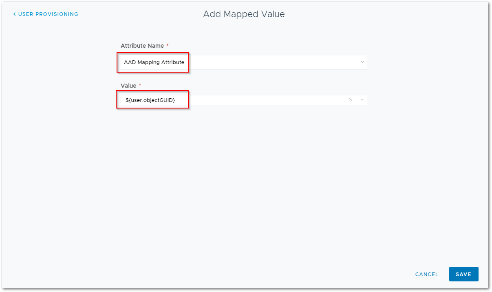Click the red asterisk beside Attribute Name
This screenshot has height=292, width=492.
pyautogui.click(x=168, y=46)
